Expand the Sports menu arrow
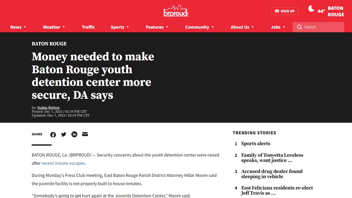Image resolution: width=352 pixels, height=198 pixels. coord(128,27)
